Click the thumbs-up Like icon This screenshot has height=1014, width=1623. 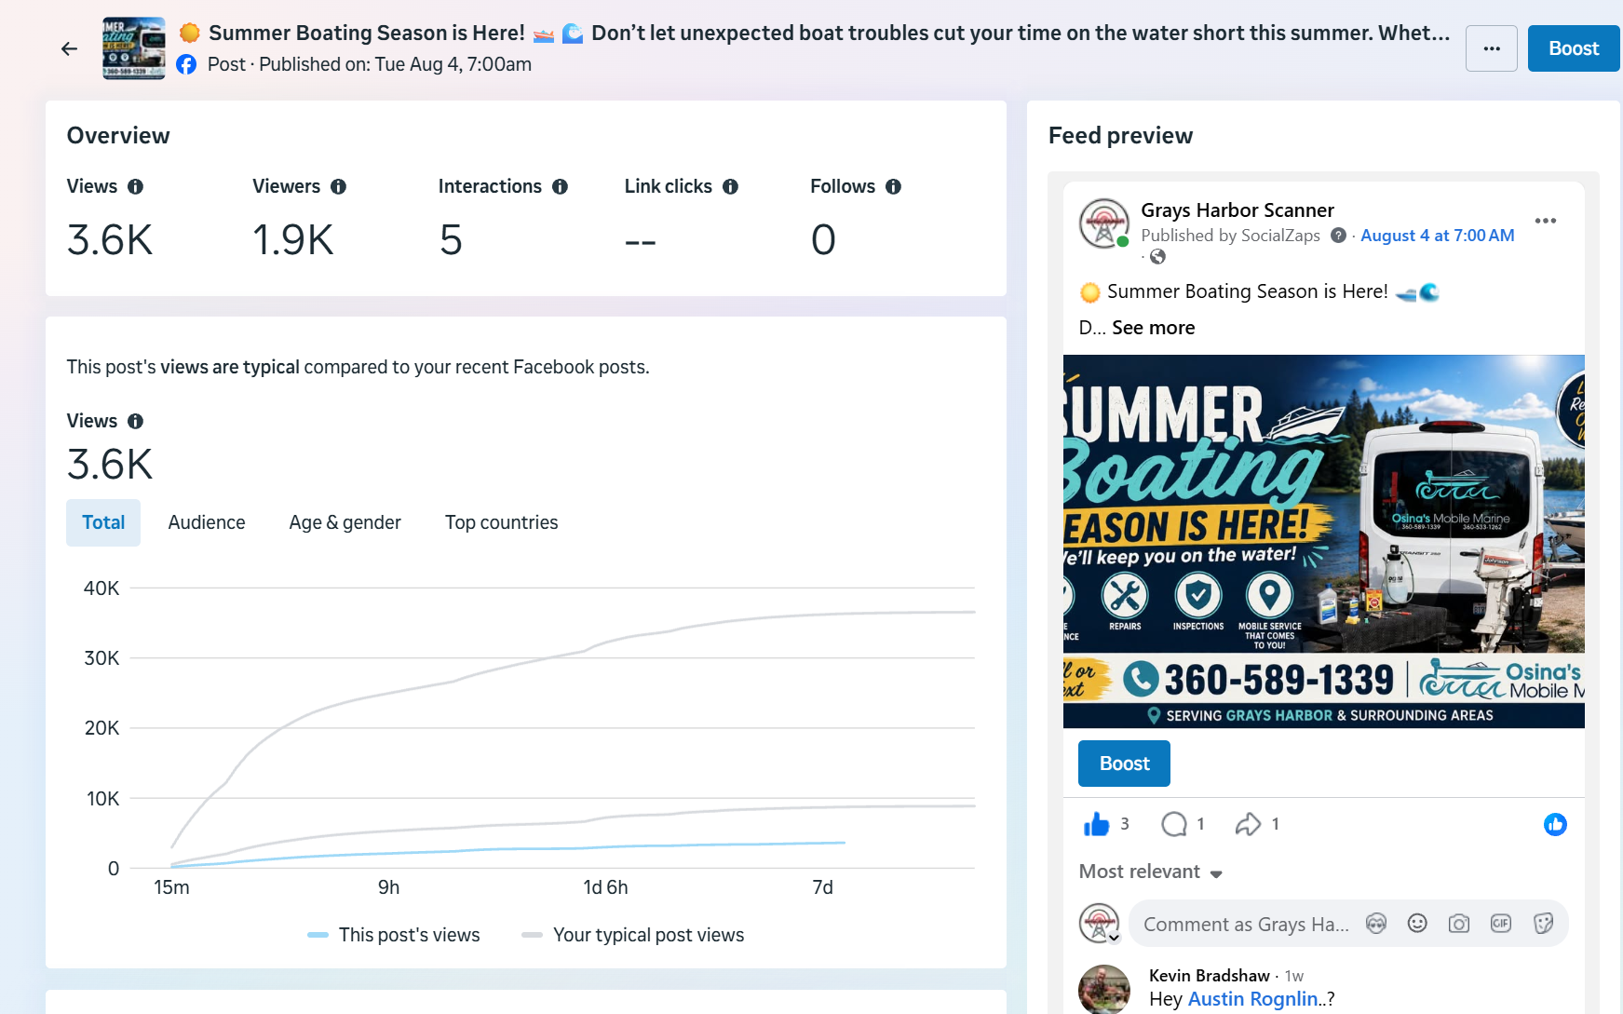(1097, 824)
